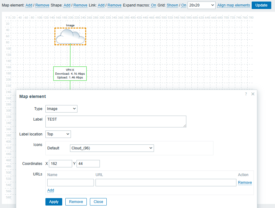Toggle Grid Shown visibility link
The width and height of the screenshot is (275, 208).
tap(172, 5)
